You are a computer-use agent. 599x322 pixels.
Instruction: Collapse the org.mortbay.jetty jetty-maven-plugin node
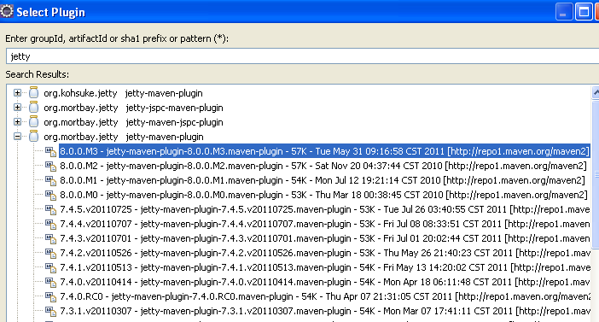click(17, 137)
